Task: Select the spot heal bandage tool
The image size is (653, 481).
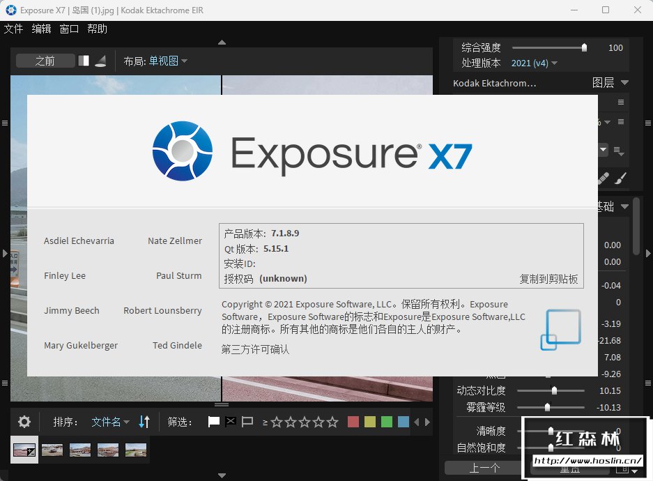Action: click(604, 178)
